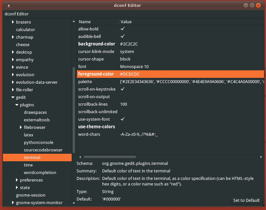The width and height of the screenshot is (266, 210).
Task: Expand the evolution tree node
Action: click(13, 75)
